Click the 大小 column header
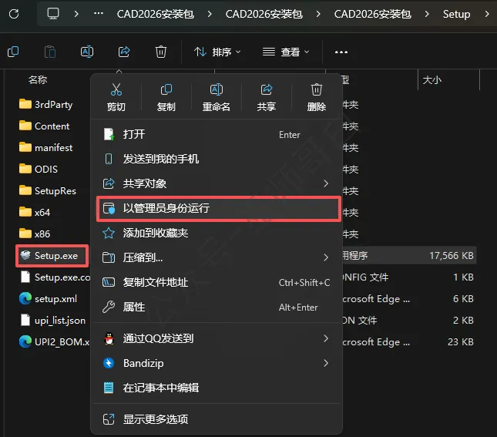Screen dimensions: 497x437 pos(432,80)
